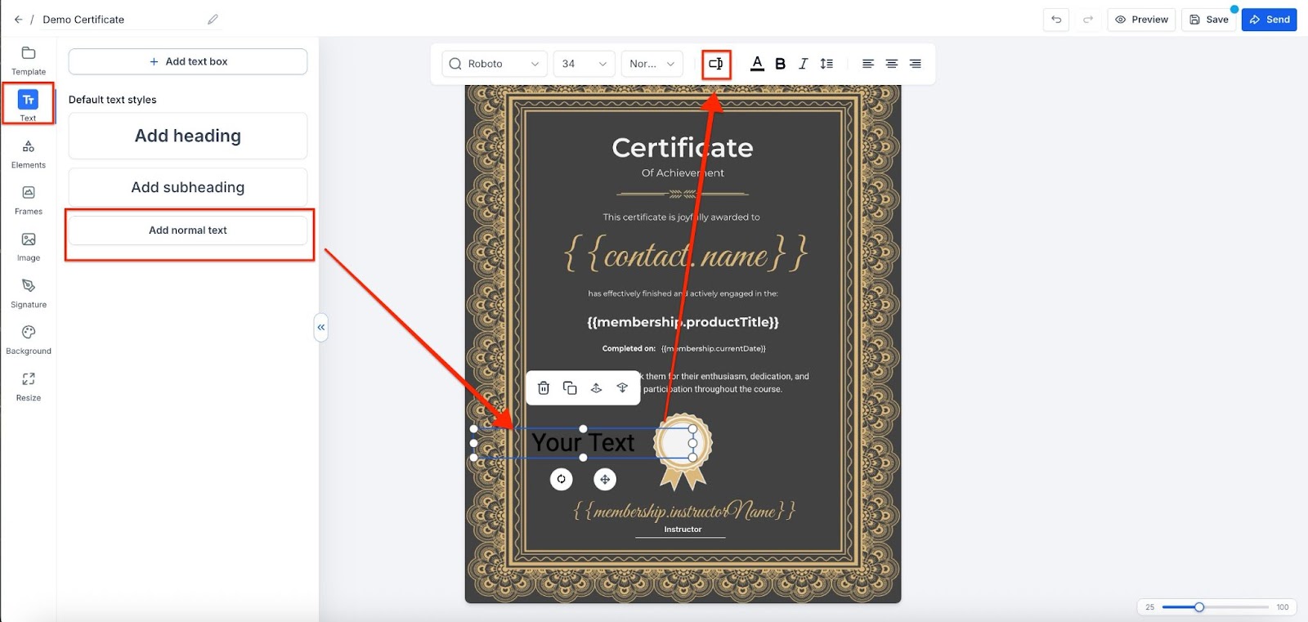Align text to the left
This screenshot has height=622, width=1308.
(868, 64)
